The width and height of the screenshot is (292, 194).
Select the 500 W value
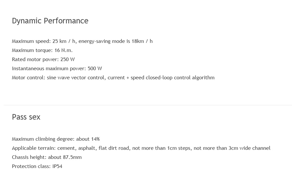pyautogui.click(x=95, y=69)
